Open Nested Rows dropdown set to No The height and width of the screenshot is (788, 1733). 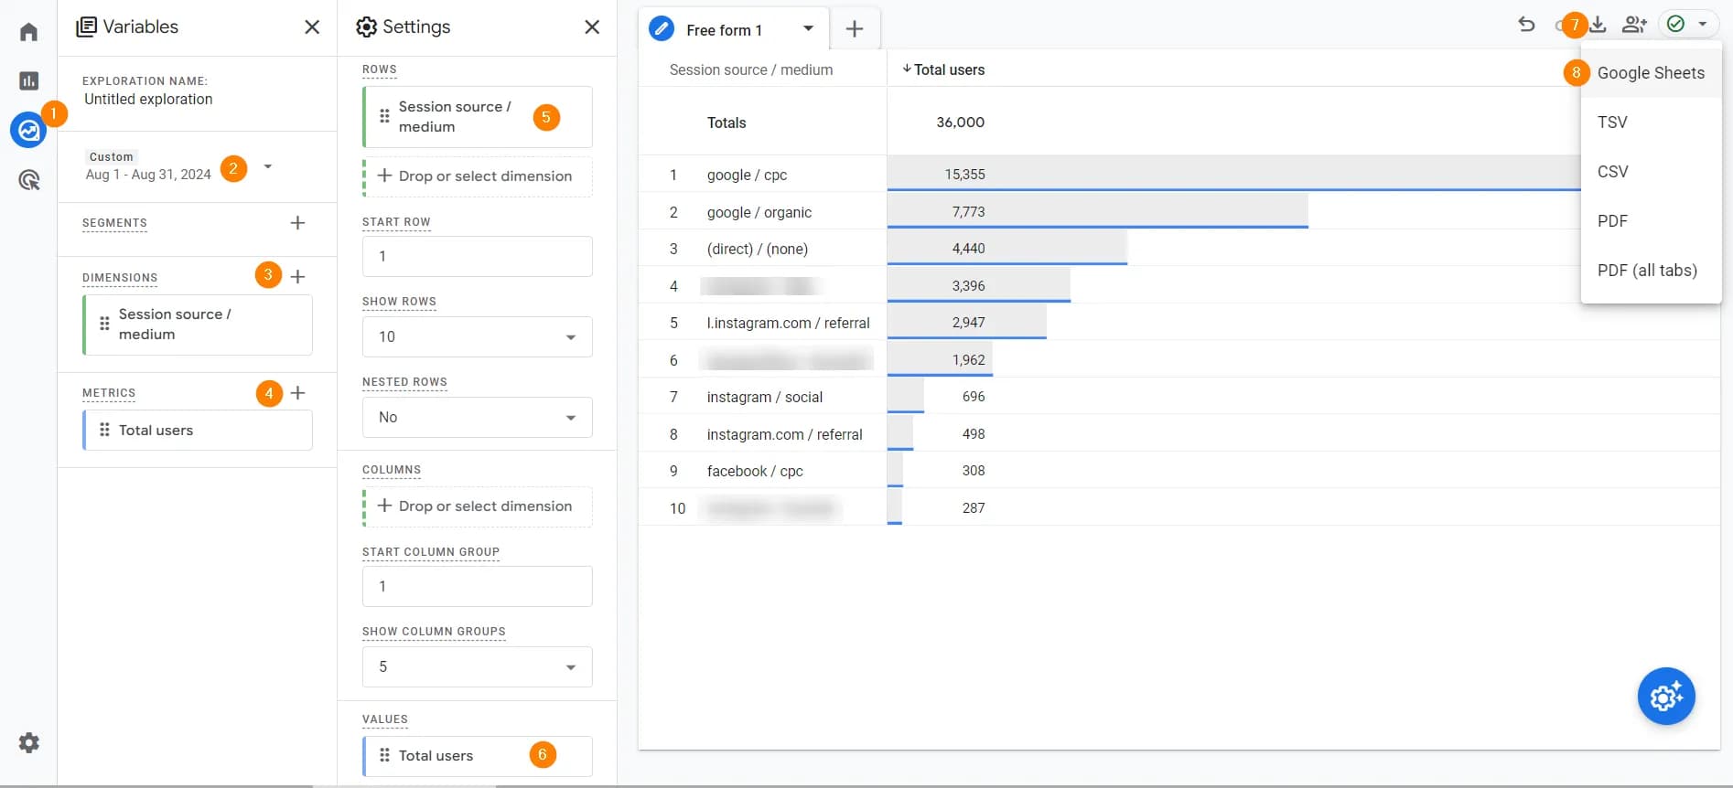[x=478, y=417]
